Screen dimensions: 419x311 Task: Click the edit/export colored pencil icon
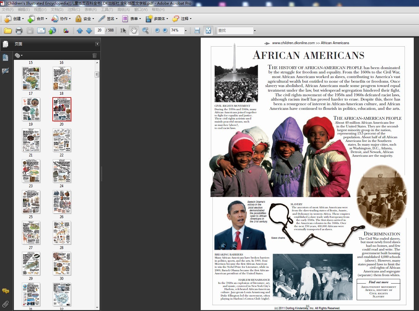(x=66, y=31)
